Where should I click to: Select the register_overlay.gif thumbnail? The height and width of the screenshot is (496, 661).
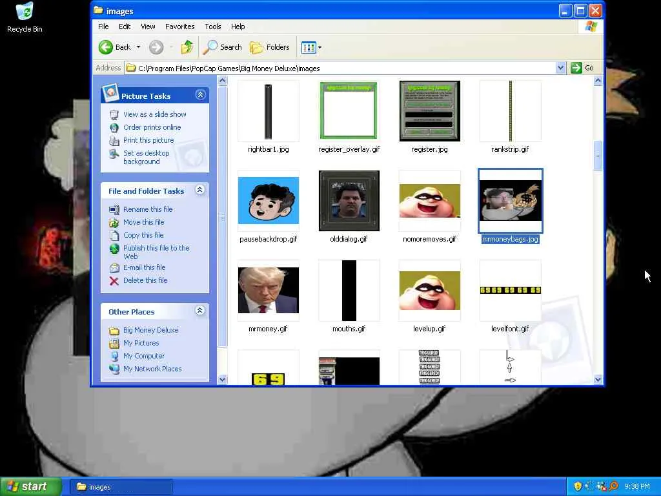pyautogui.click(x=349, y=111)
